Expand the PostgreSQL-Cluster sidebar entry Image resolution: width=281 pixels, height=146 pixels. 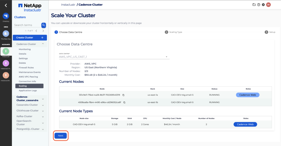[x=43, y=129]
